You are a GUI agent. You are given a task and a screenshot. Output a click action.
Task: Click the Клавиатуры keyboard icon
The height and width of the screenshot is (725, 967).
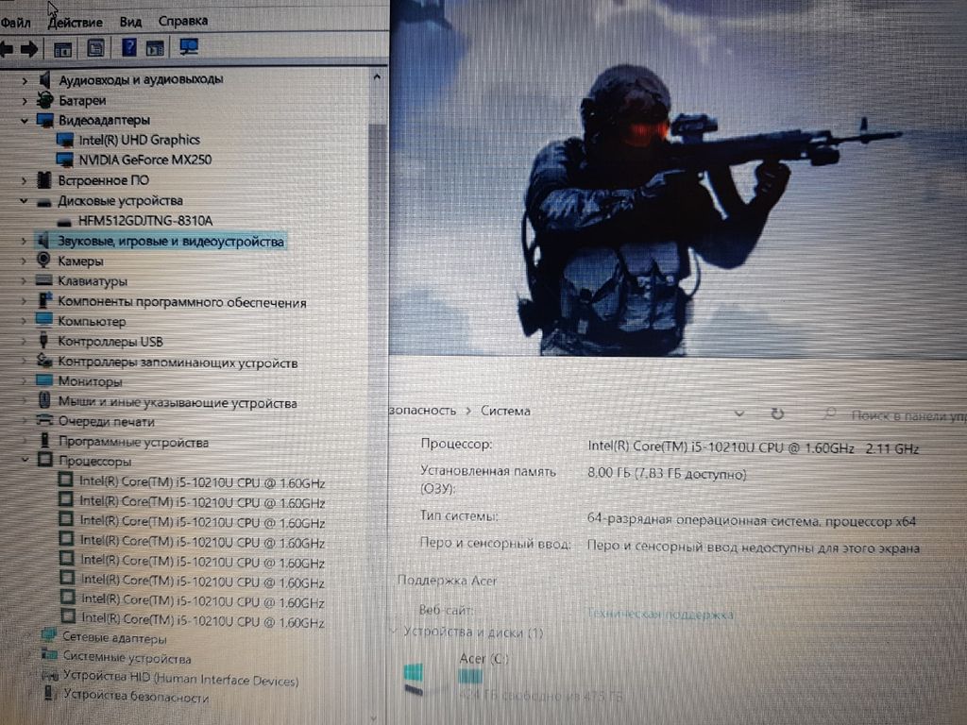[43, 280]
